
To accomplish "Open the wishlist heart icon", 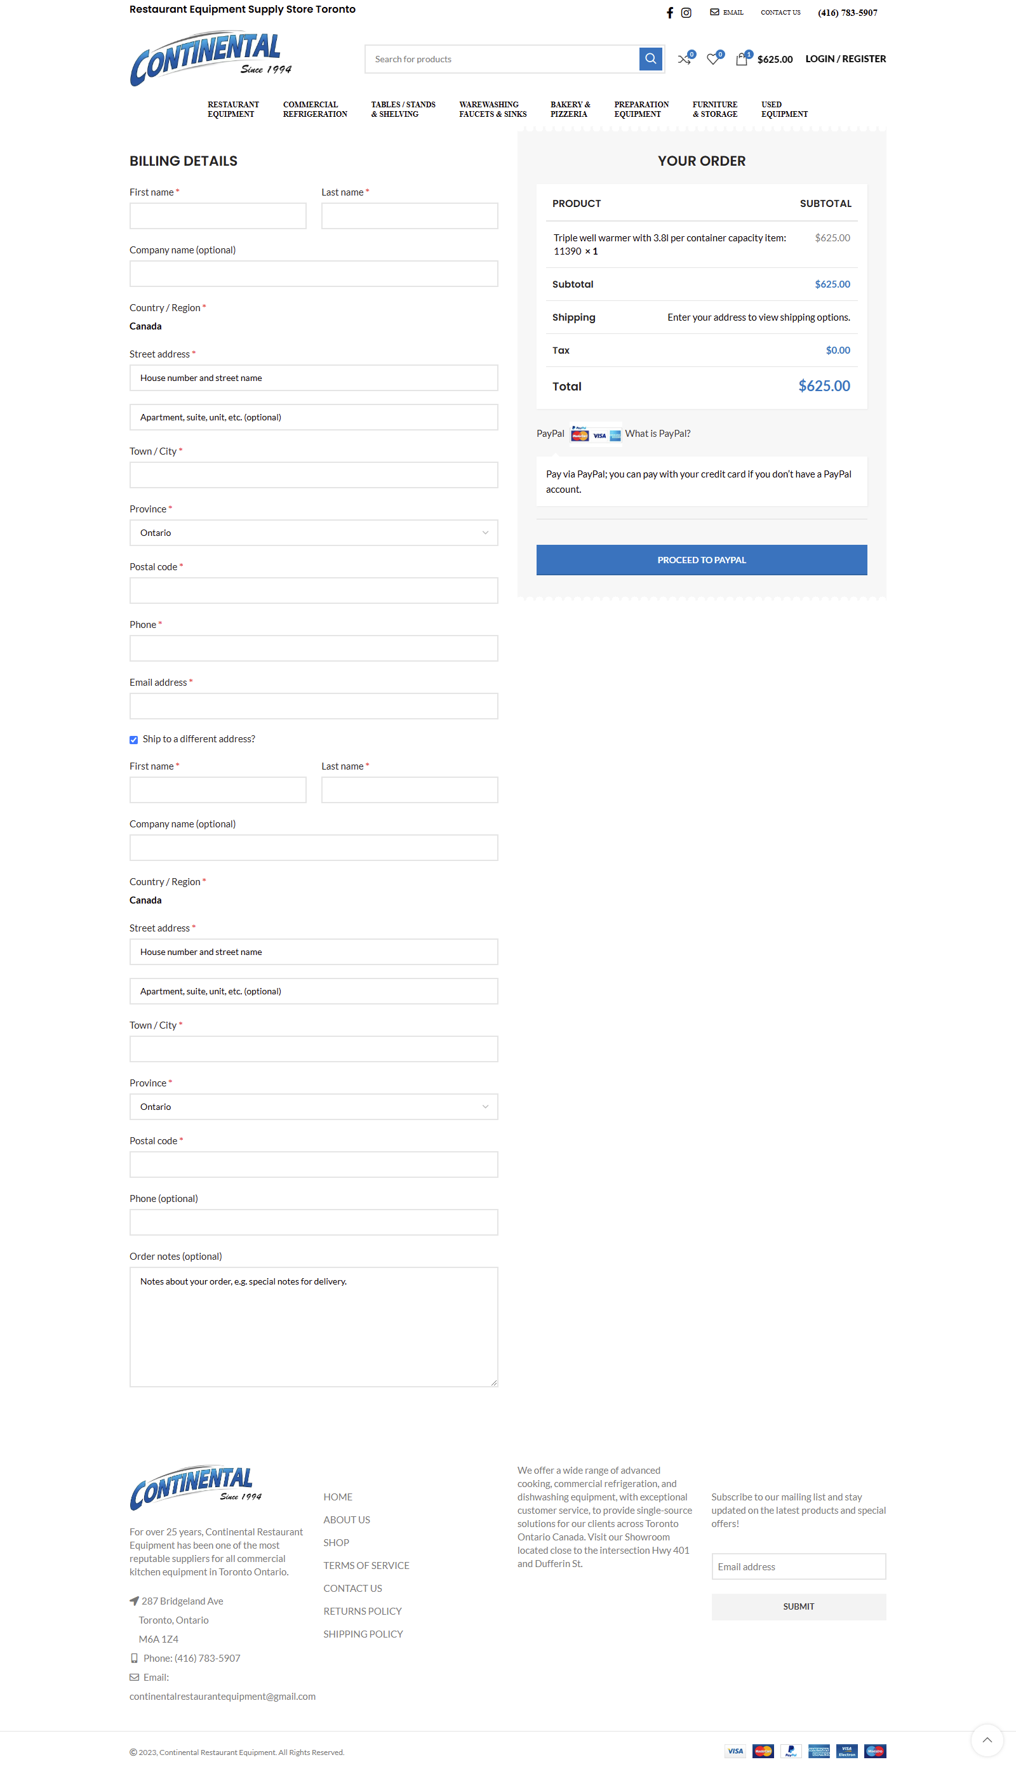I will click(x=713, y=59).
